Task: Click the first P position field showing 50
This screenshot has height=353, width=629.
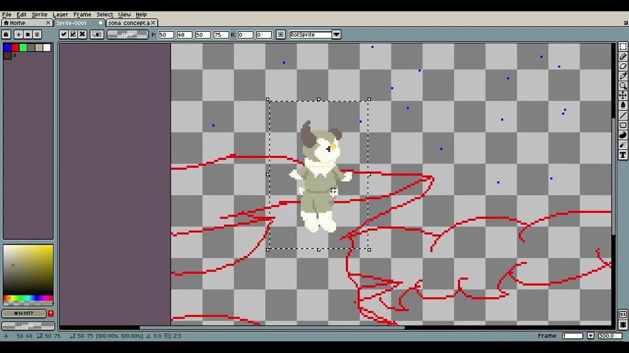Action: [x=166, y=35]
